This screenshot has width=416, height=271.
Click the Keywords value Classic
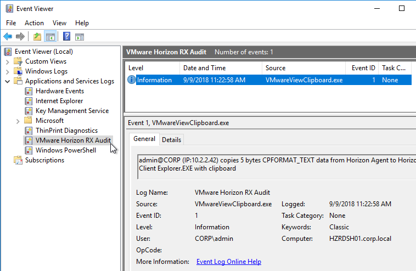[x=339, y=227]
